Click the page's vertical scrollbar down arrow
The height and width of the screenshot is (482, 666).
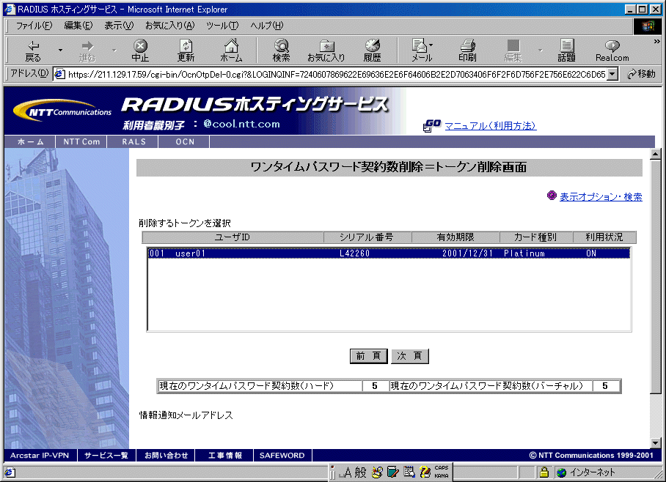pos(655,443)
